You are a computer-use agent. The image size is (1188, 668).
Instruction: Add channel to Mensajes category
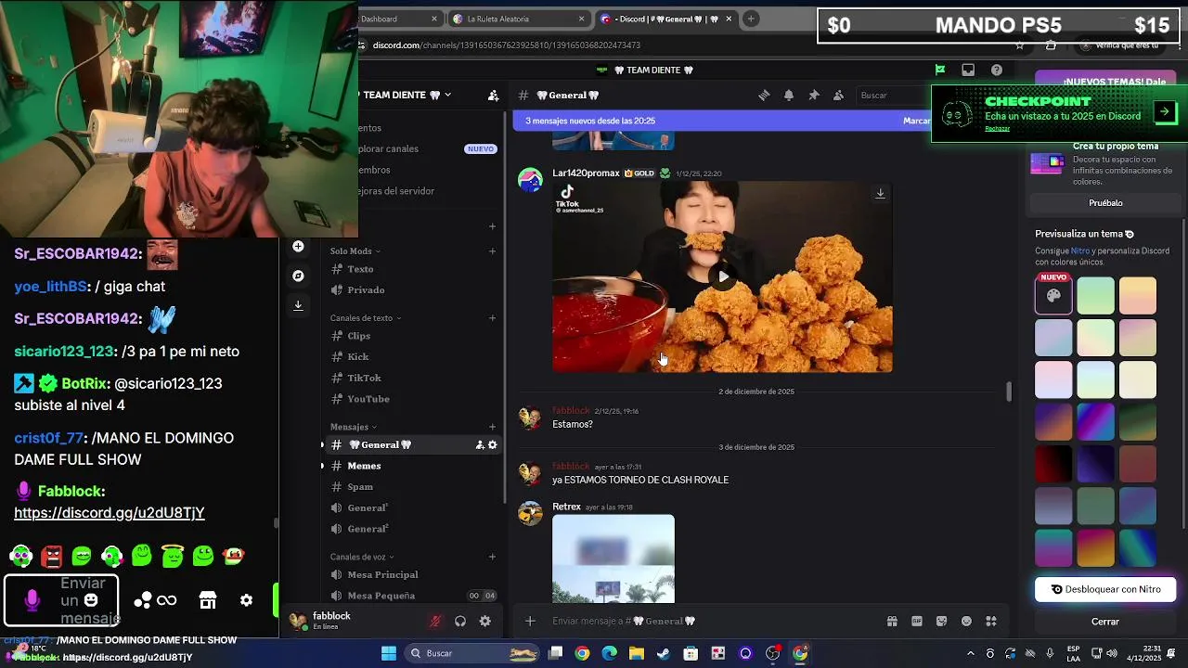coord(493,427)
